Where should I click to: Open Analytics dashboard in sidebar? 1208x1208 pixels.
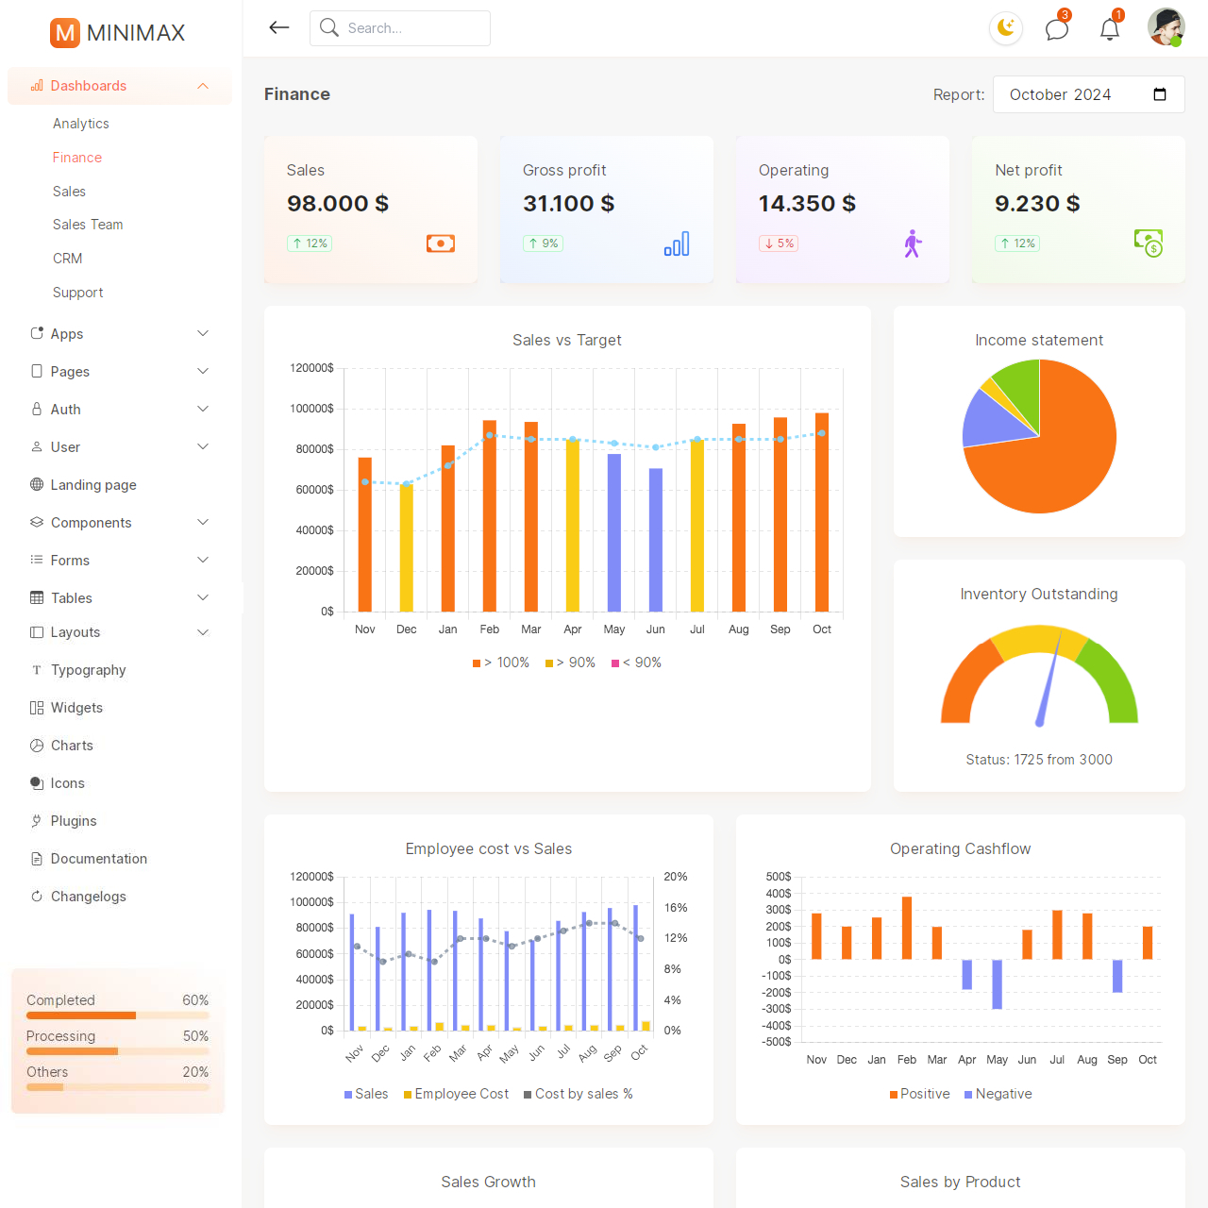click(81, 124)
